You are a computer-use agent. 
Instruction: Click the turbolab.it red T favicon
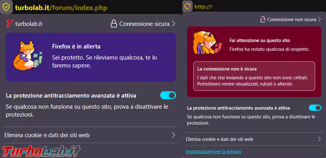tap(9, 24)
